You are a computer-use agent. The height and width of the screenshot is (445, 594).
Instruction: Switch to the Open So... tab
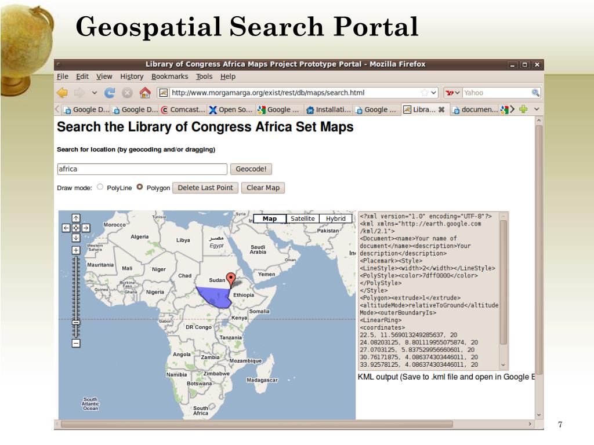point(231,110)
